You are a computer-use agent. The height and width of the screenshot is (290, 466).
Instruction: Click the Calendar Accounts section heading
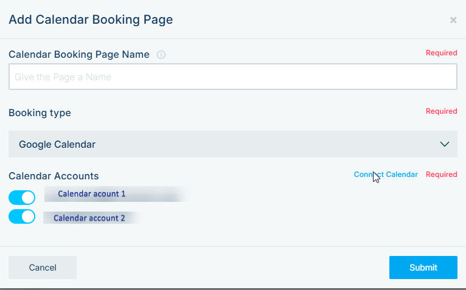54,176
